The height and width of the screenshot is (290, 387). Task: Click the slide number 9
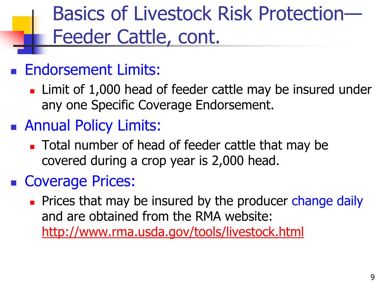click(372, 277)
